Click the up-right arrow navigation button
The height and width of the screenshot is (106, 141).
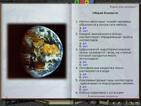point(119,103)
